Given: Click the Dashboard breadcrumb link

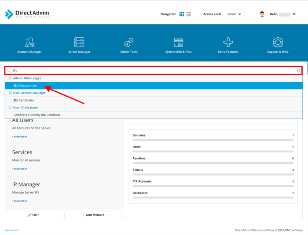Looking at the screenshot, I should point(11,230).
